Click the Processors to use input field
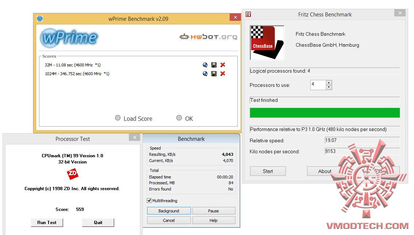The width and height of the screenshot is (414, 235). coord(318,85)
